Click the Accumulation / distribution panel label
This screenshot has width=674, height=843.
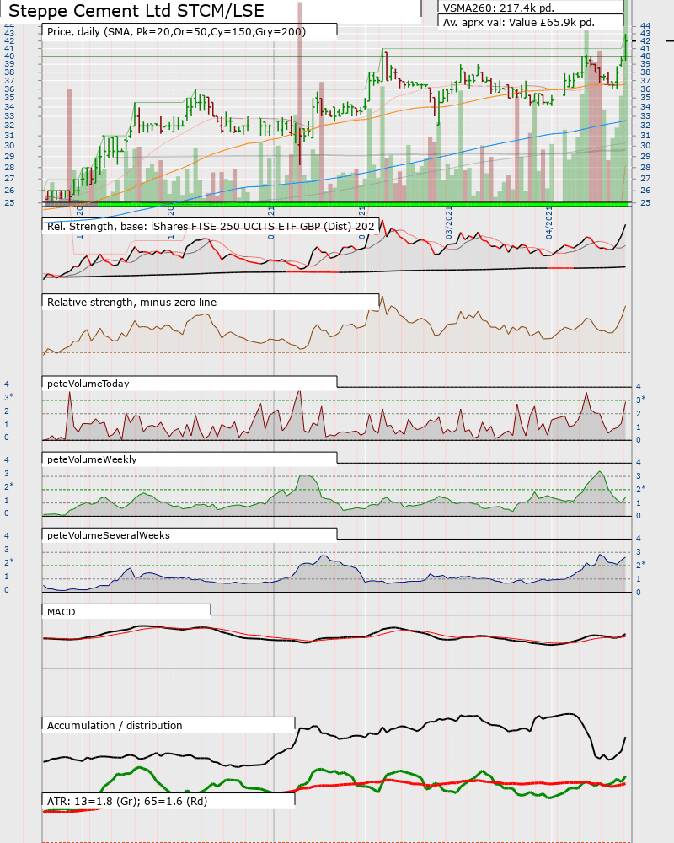(x=115, y=725)
